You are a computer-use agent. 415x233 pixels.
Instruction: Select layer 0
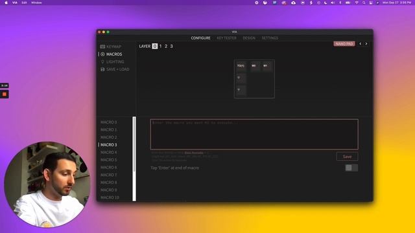click(x=155, y=46)
